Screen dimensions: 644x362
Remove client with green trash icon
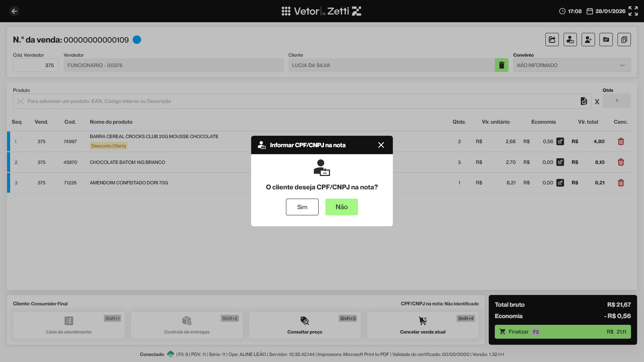coord(501,65)
